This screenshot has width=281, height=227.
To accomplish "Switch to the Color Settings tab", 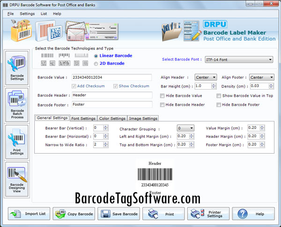I will click(x=111, y=119).
